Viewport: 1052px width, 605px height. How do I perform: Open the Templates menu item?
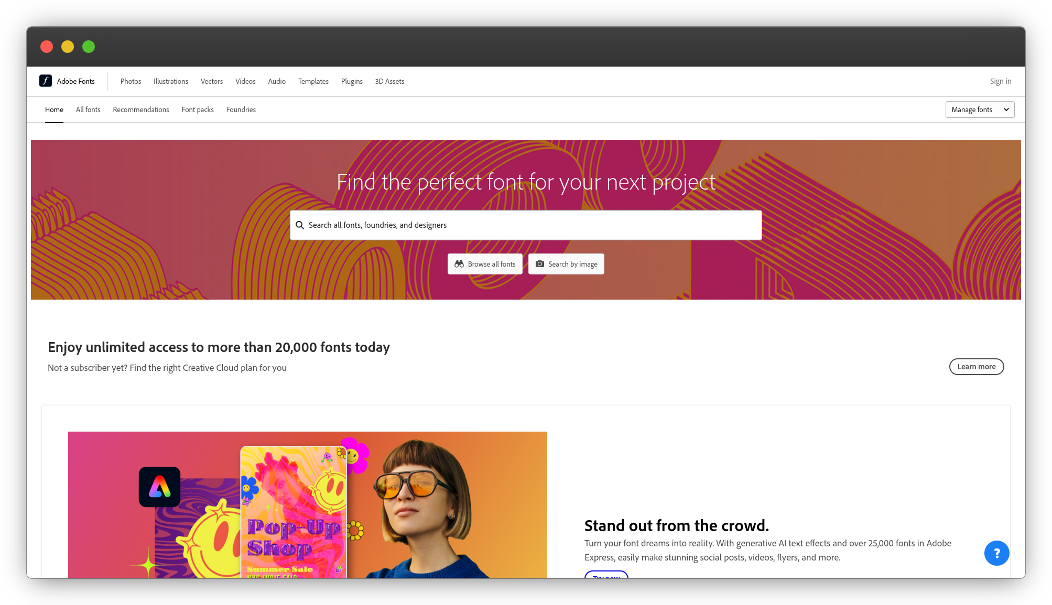313,81
